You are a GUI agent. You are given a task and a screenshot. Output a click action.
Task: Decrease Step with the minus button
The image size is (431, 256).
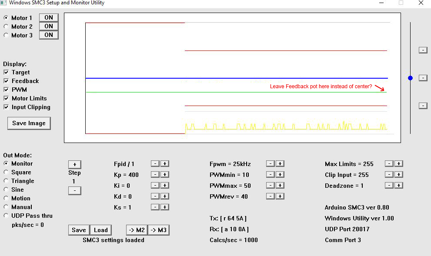tap(74, 190)
